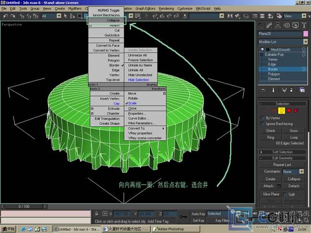Viewport: 311px width, 233px height.
Task: Toggle the Ignore Backfacing checkbox in Selection rollout
Action: click(x=262, y=124)
